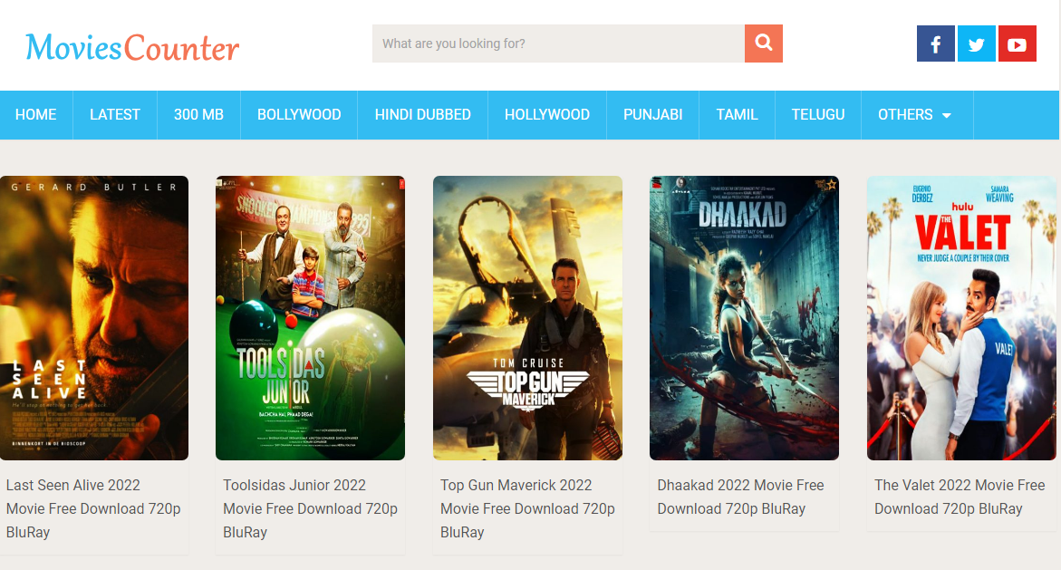
Task: Click the Dhaakad 2022 title link
Action: [741, 497]
